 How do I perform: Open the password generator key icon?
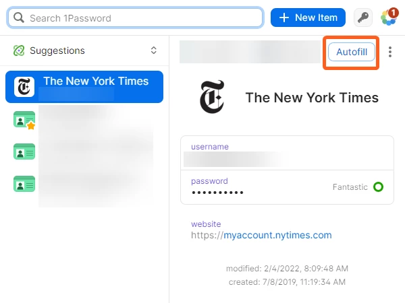pyautogui.click(x=363, y=18)
